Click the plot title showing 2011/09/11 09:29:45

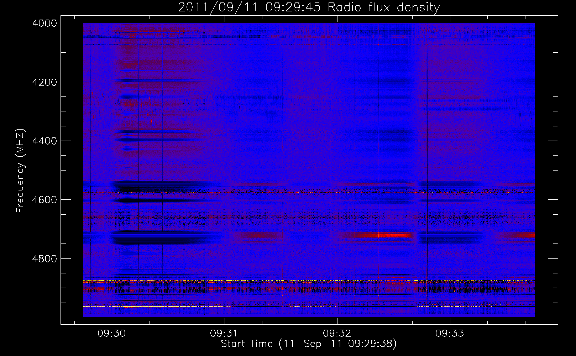click(309, 7)
